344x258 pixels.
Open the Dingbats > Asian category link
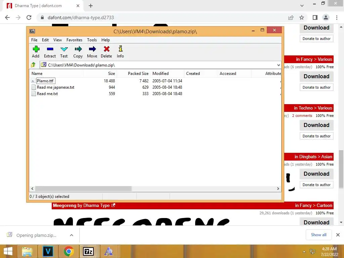tap(316, 157)
